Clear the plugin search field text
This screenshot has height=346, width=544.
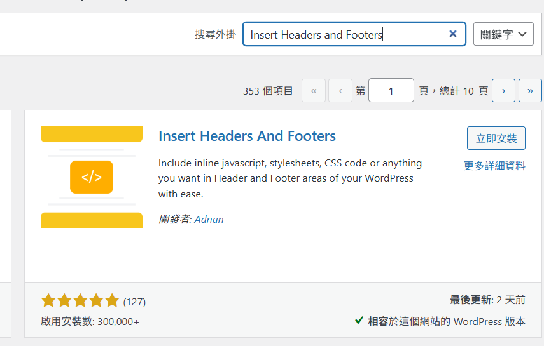pos(453,34)
